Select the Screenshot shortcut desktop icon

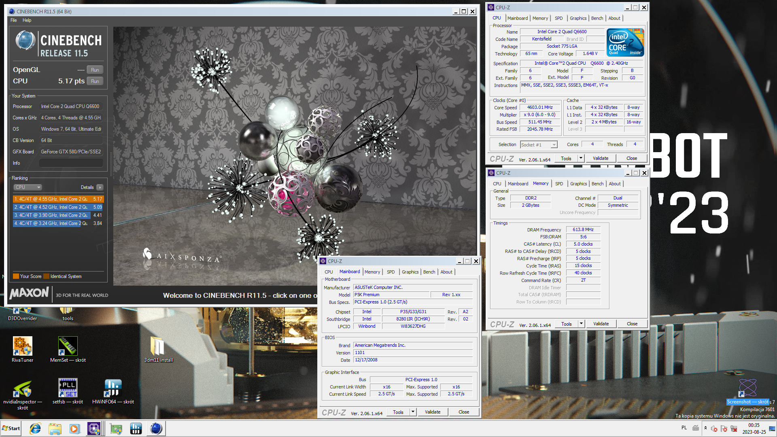click(x=748, y=392)
